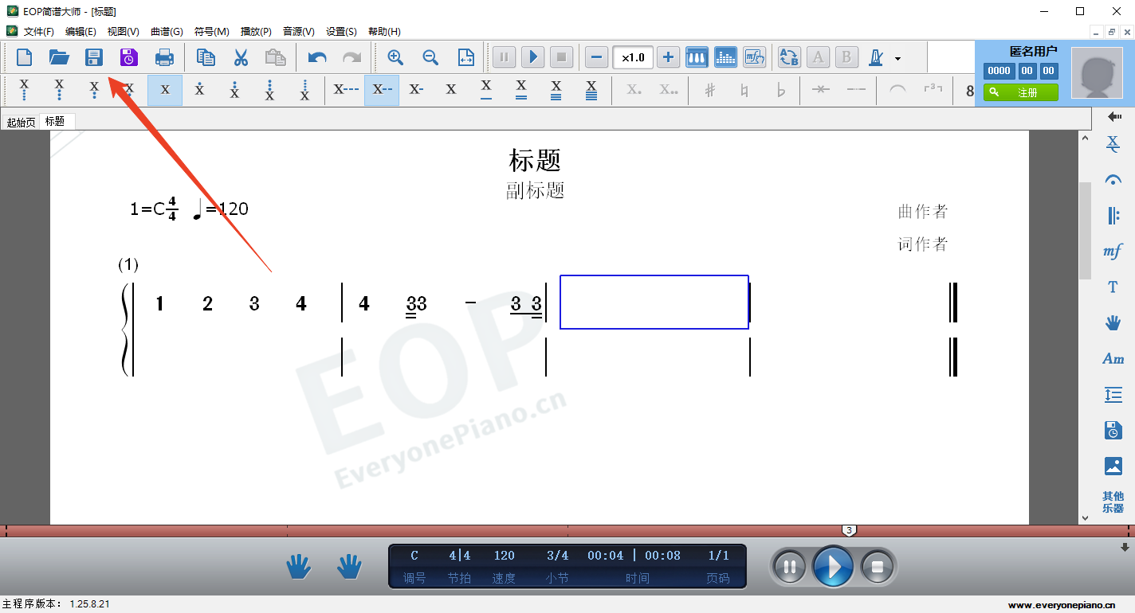This screenshot has width=1135, height=613.
Task: Open the 曲谱(G) menu
Action: tap(167, 32)
